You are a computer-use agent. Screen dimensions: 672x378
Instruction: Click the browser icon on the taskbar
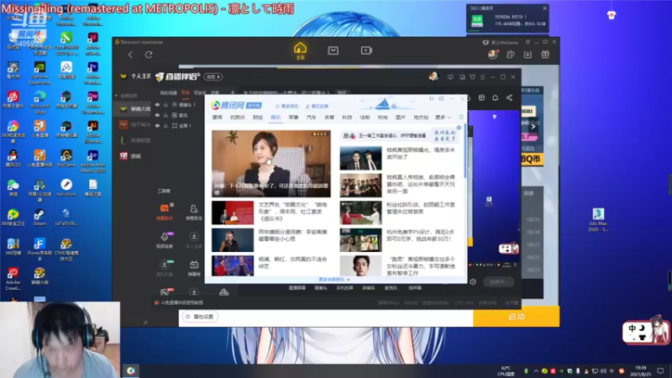click(x=131, y=370)
